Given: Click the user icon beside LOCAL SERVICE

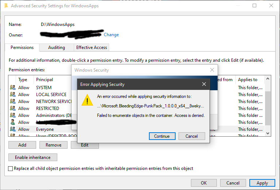Looking at the screenshot, I should 13,95.
